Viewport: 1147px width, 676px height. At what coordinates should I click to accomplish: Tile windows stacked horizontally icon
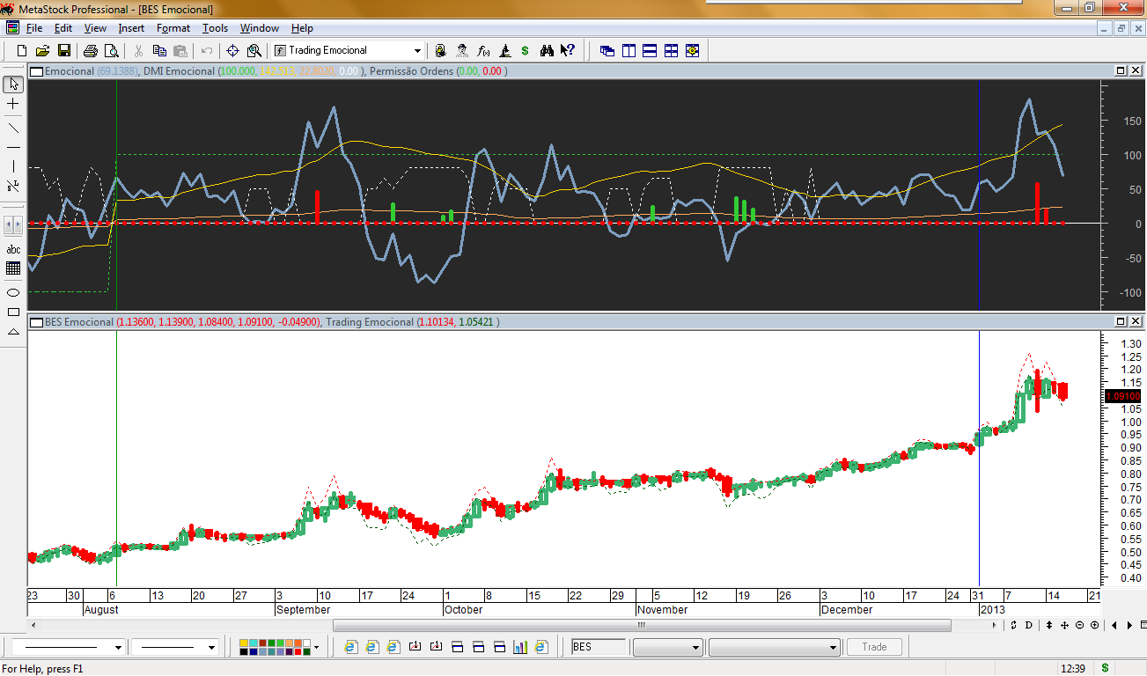pyautogui.click(x=650, y=51)
